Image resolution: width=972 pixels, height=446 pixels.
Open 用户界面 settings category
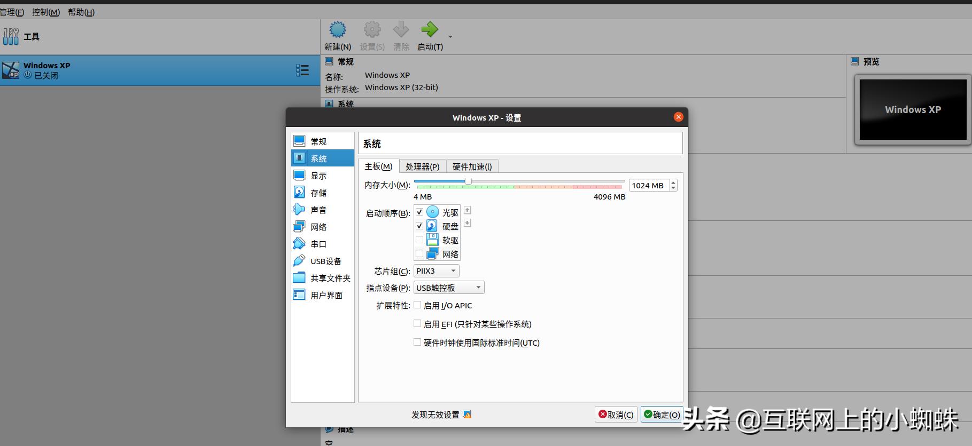click(x=323, y=295)
